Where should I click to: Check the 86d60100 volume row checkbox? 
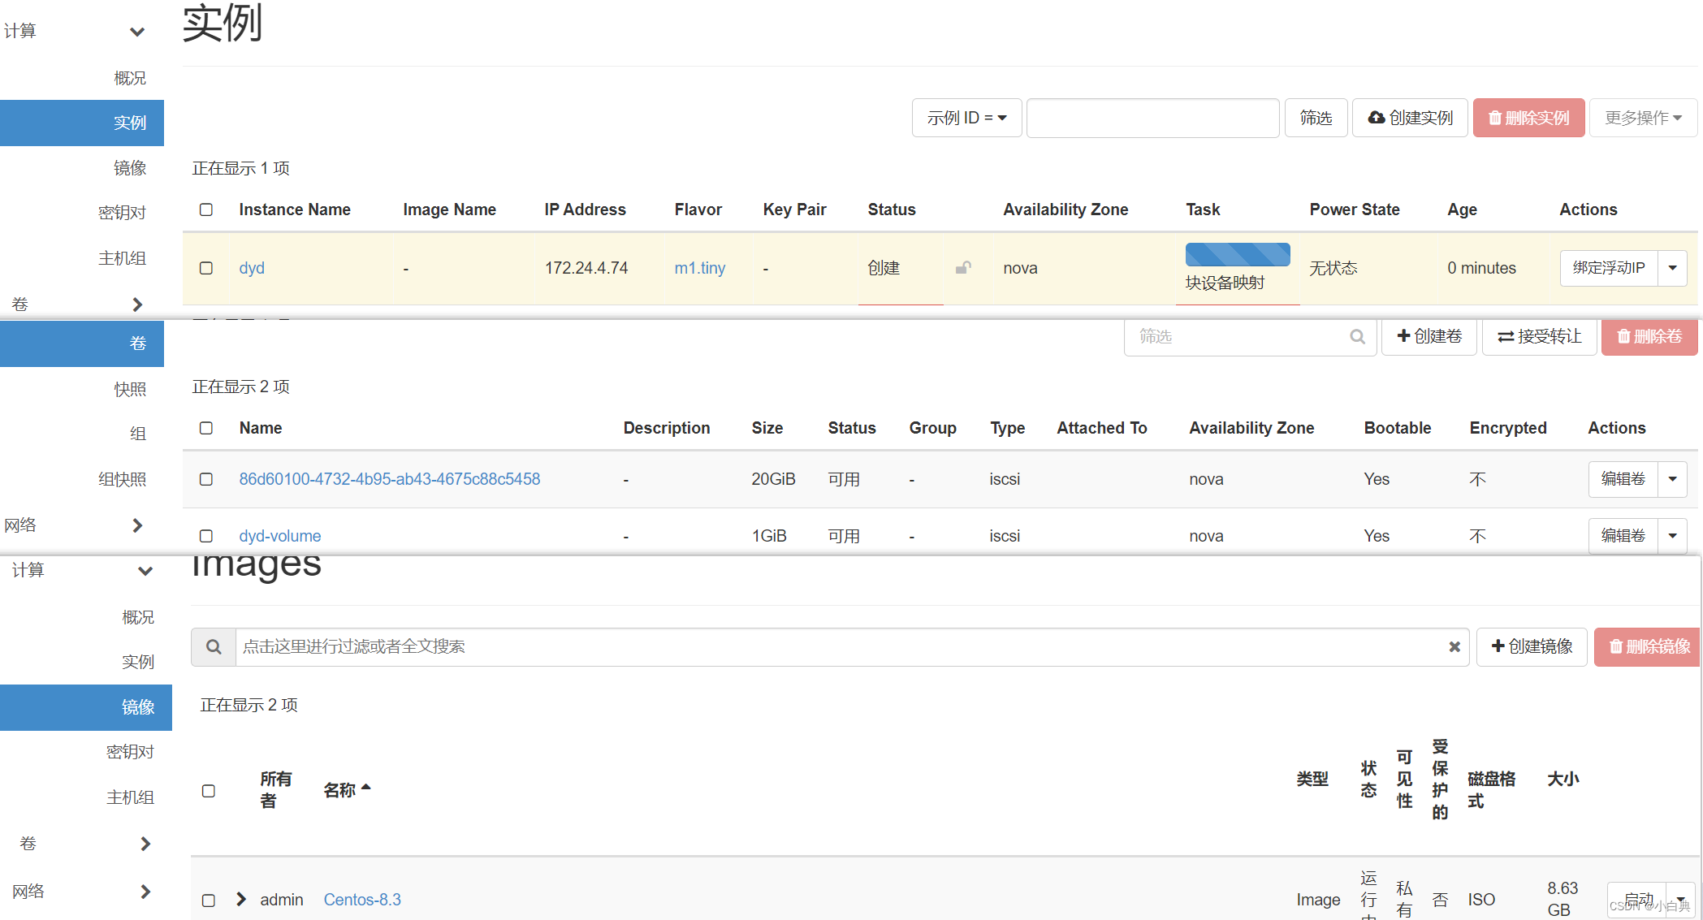(206, 479)
